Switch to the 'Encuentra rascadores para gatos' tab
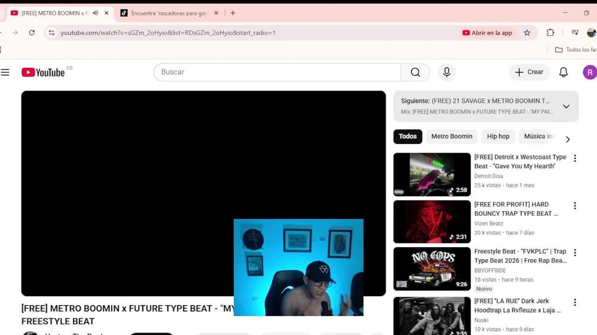This screenshot has width=597, height=335. pos(169,13)
